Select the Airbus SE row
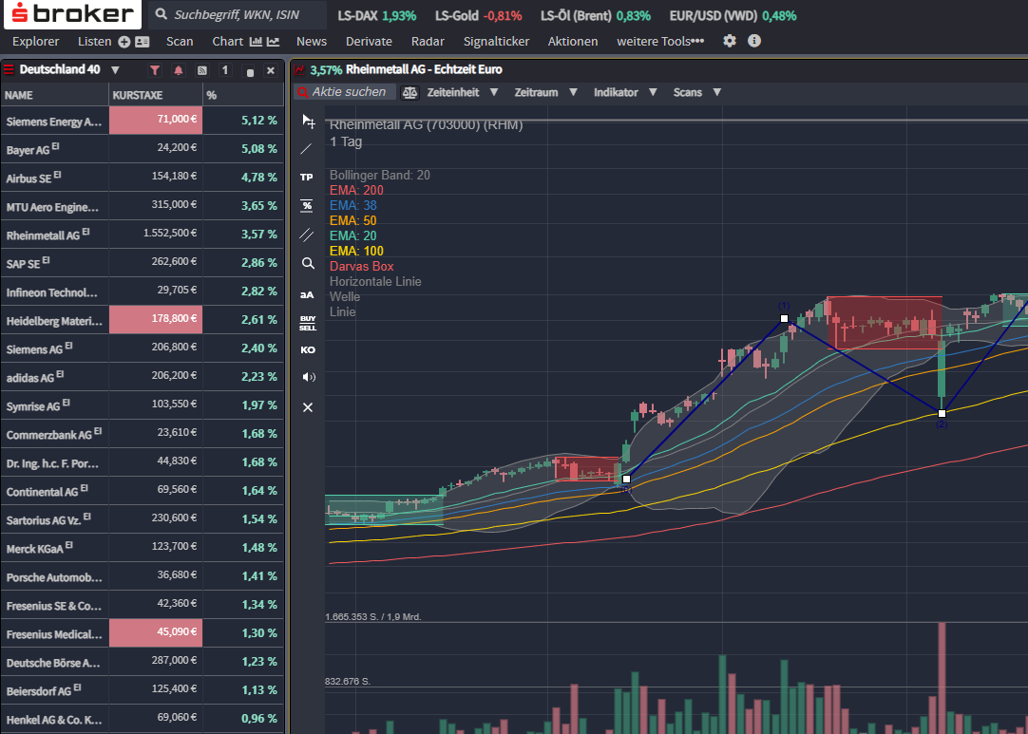This screenshot has height=734, width=1028. pos(143,177)
